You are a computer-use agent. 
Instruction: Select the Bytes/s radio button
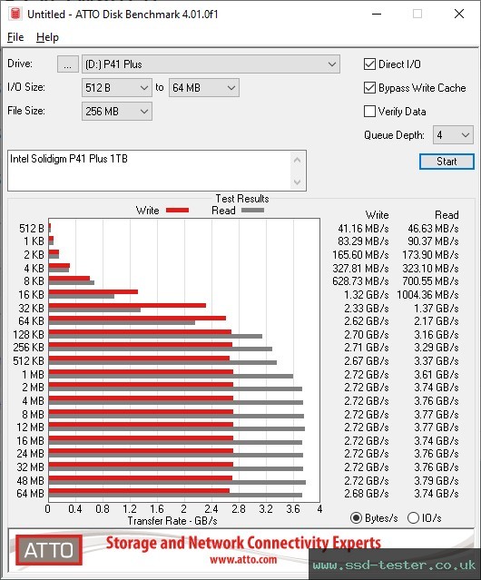[x=356, y=518]
